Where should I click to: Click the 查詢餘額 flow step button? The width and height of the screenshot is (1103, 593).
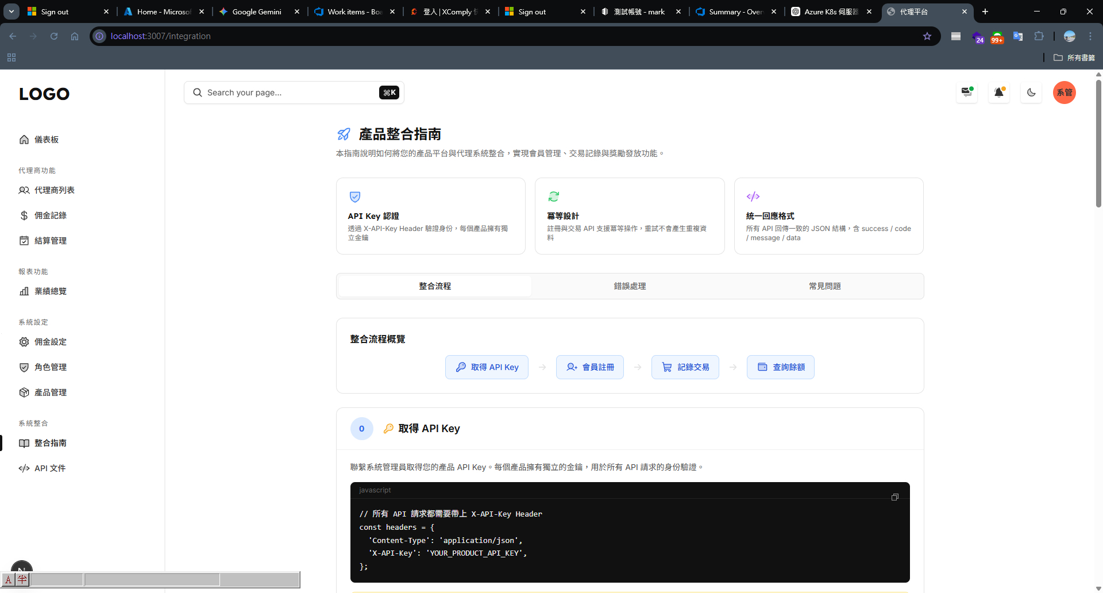tap(780, 367)
